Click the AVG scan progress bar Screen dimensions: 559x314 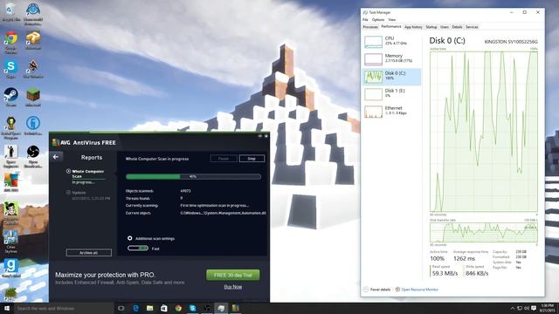click(193, 176)
